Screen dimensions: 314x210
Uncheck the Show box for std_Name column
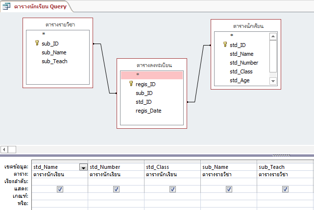(60, 188)
